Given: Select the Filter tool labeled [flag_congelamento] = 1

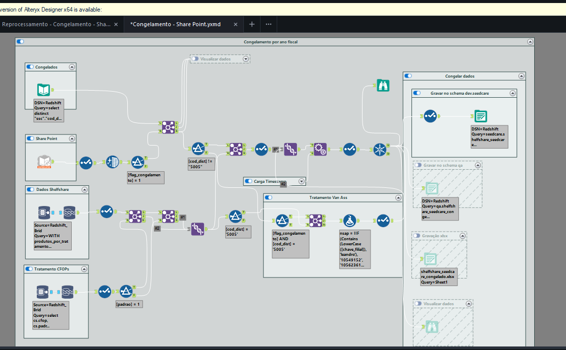Looking at the screenshot, I should [x=137, y=162].
